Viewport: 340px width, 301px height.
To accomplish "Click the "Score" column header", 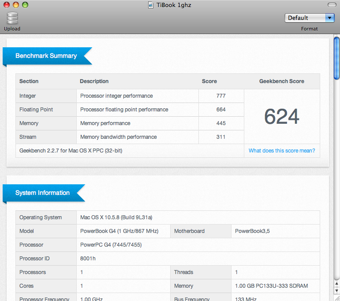I will pyautogui.click(x=209, y=81).
